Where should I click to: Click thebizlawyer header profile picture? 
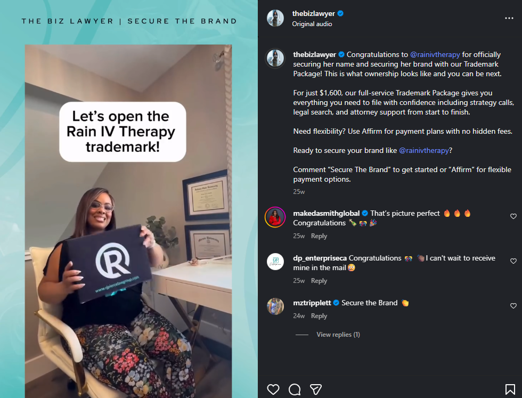[x=275, y=18]
